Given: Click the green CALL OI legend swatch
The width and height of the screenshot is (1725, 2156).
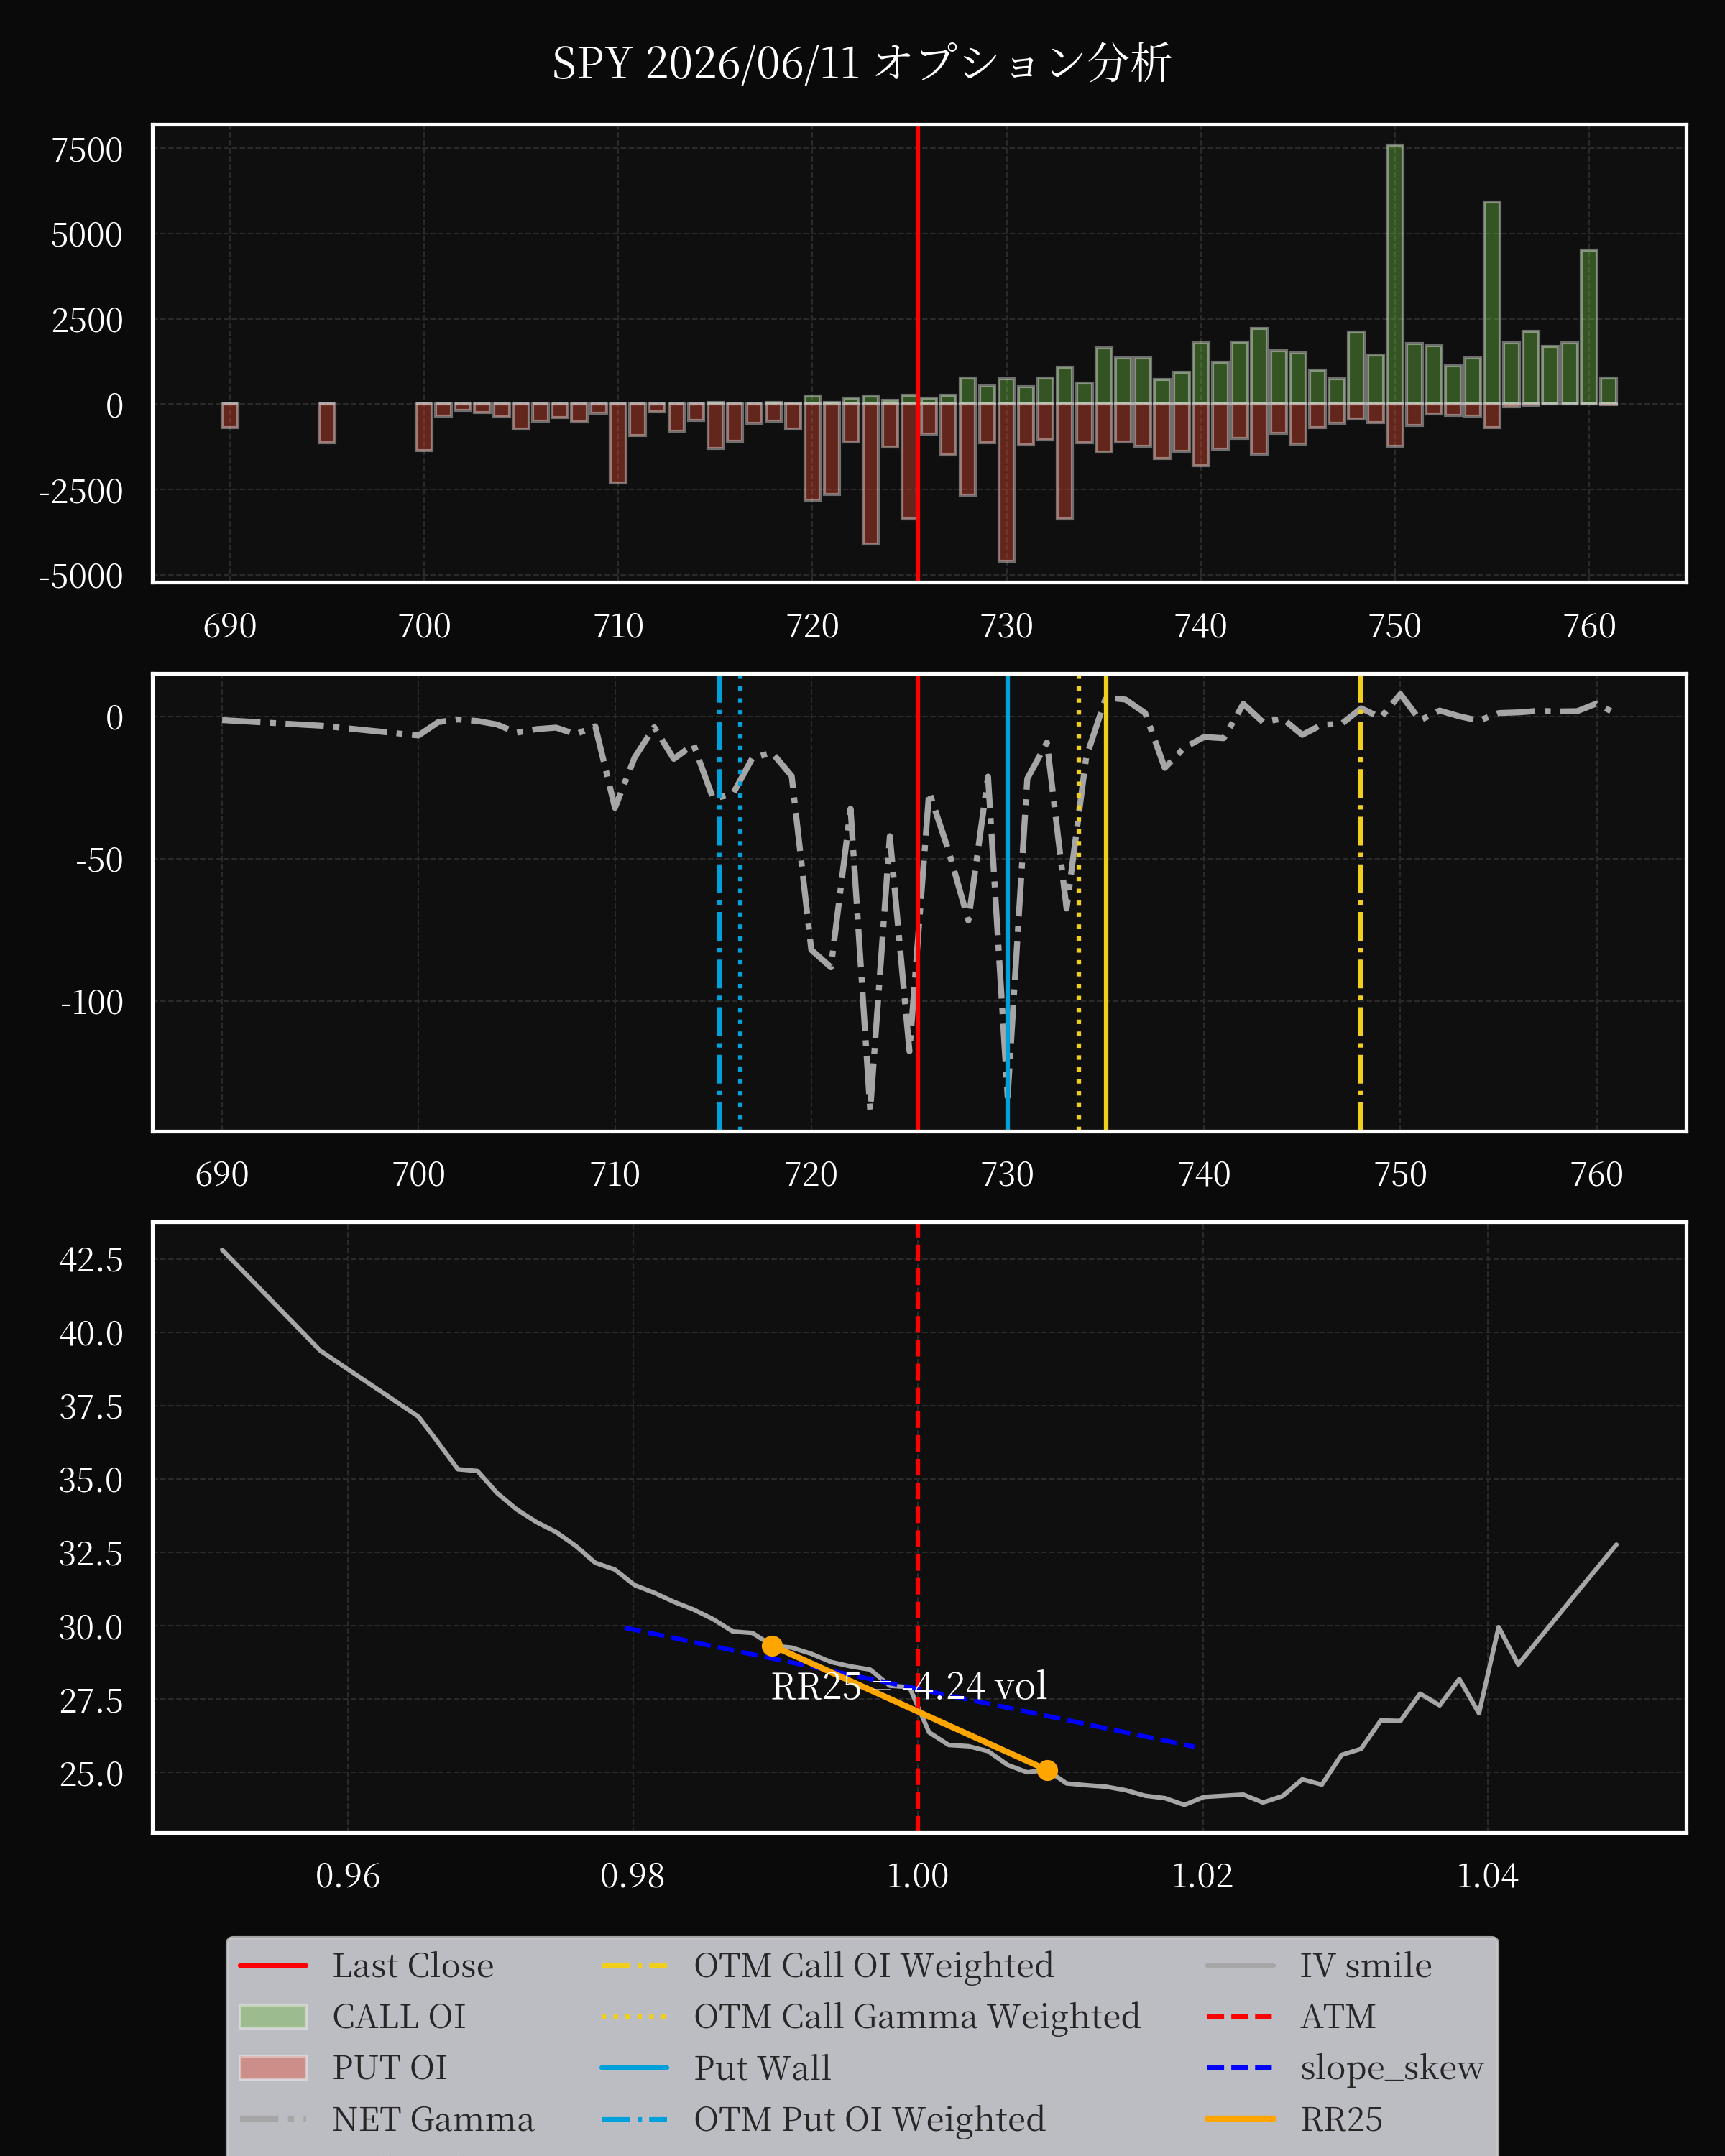Looking at the screenshot, I should coord(273,2017).
